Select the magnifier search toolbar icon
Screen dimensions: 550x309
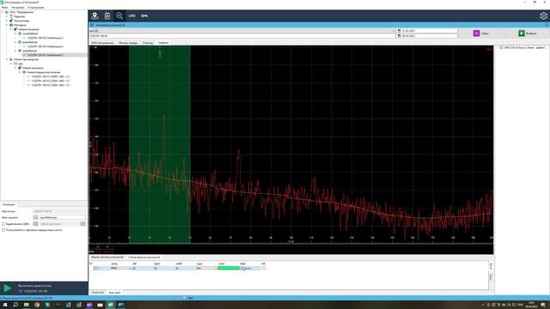119,15
